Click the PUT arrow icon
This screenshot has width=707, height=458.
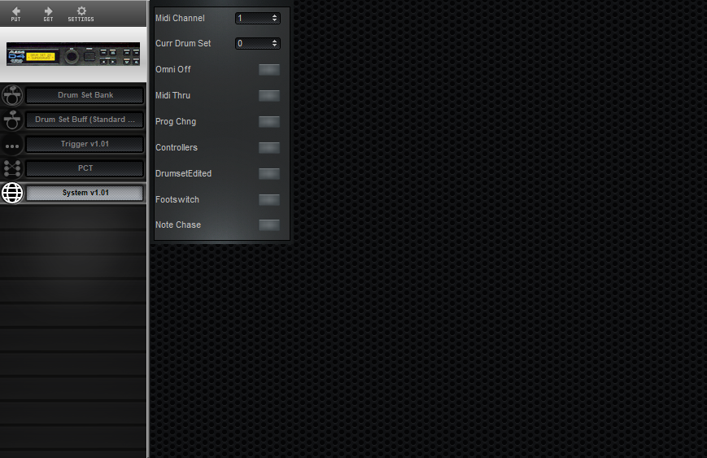click(15, 13)
